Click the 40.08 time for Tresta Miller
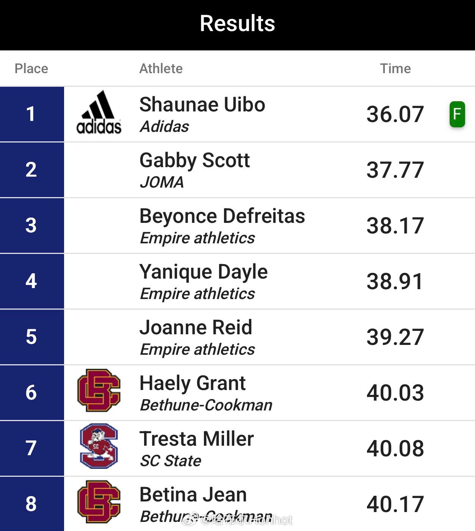This screenshot has height=531, width=475. (x=395, y=448)
